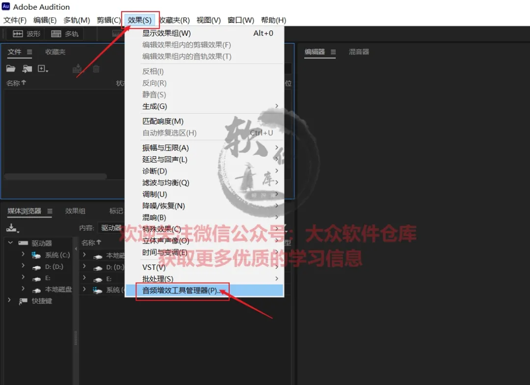Open the 生成(G) submenu
Viewport: 530px width, 385px height.
205,106
